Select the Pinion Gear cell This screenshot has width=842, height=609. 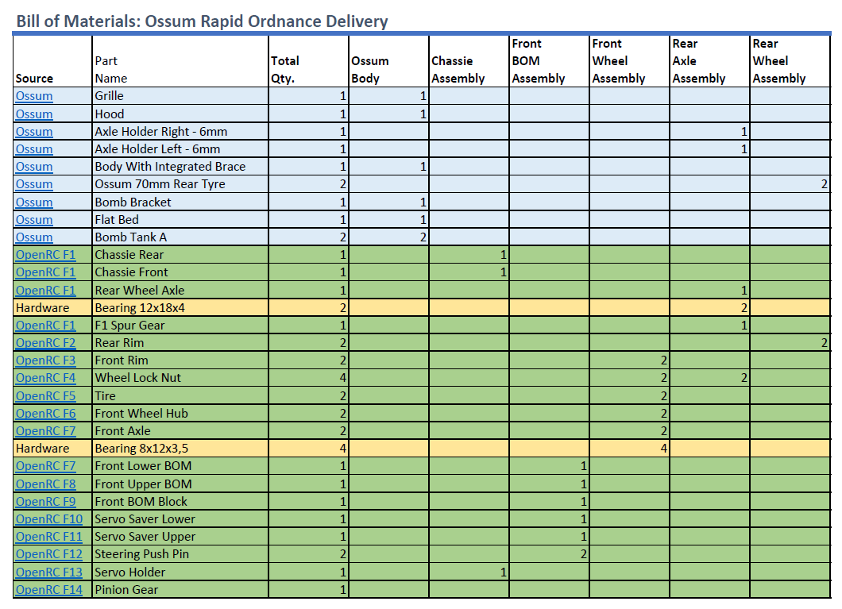[x=180, y=590]
